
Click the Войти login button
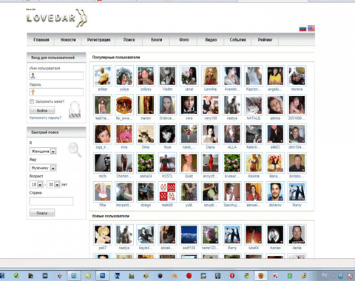42,110
